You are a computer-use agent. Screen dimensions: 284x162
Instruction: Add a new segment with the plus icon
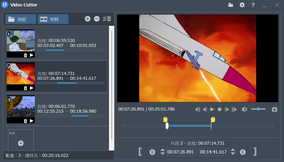[x=88, y=19]
